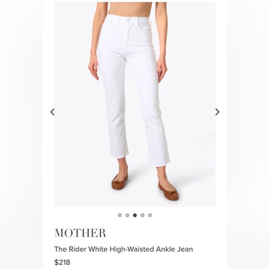This screenshot has width=269, height=269.
Task: Click the jeans waistband button
Action: [128, 20]
